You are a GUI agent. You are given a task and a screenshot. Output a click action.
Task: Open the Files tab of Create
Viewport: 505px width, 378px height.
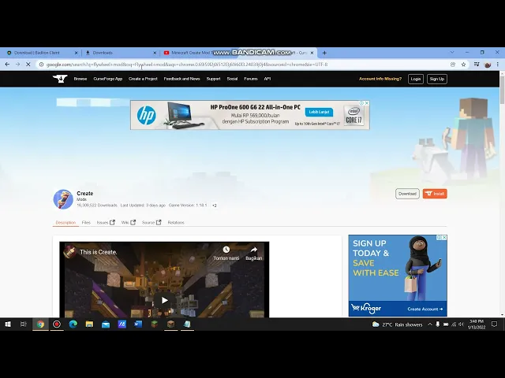point(86,222)
